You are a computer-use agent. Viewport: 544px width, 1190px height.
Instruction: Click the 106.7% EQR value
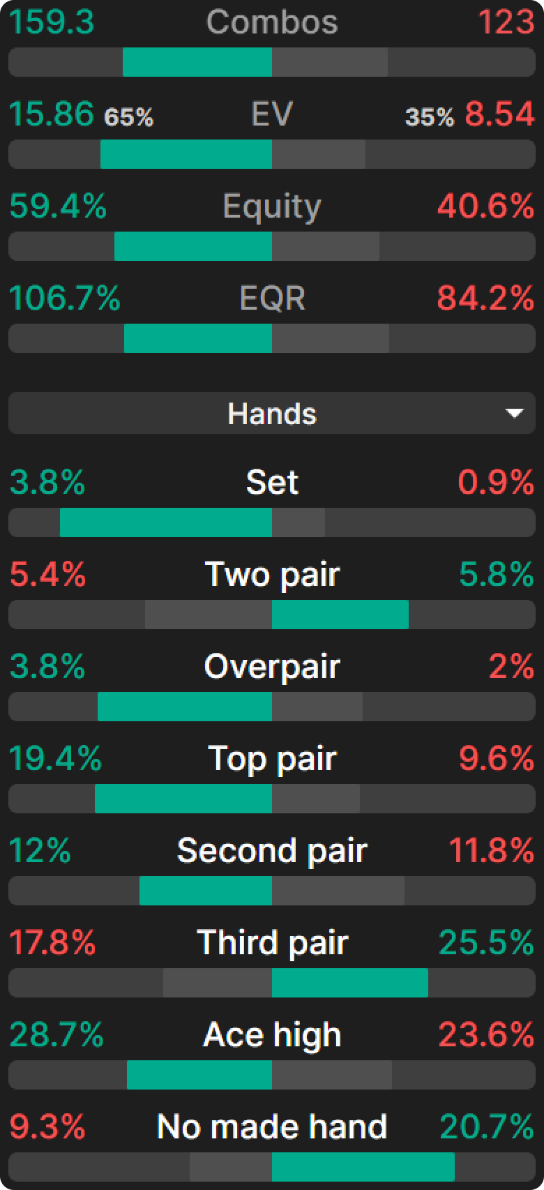click(65, 298)
